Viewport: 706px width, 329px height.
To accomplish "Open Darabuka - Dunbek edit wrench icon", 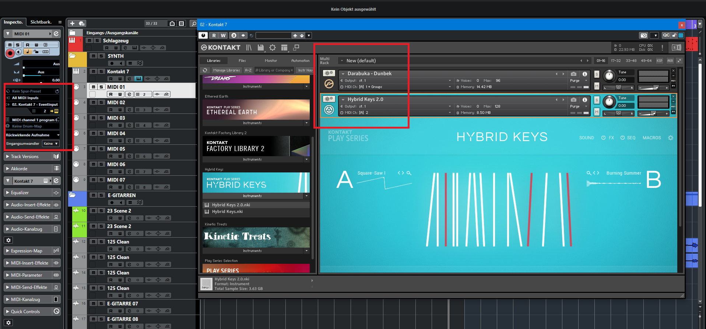I will point(329,73).
